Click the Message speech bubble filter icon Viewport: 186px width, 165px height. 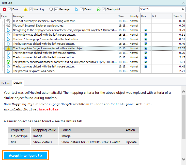[x=51, y=9]
